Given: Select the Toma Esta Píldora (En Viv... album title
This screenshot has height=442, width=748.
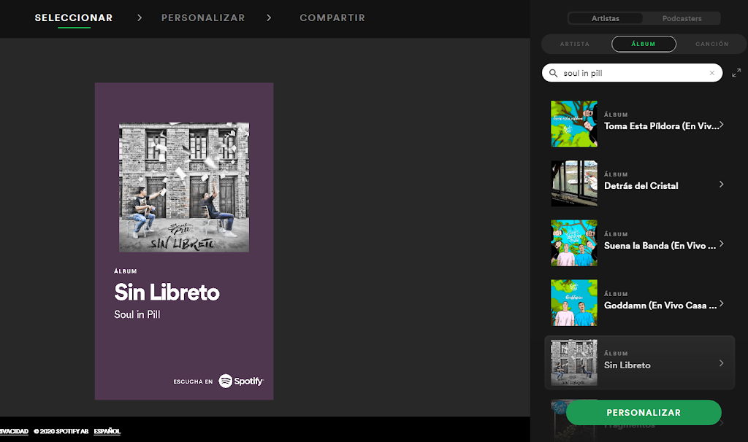Looking at the screenshot, I should click(x=661, y=126).
